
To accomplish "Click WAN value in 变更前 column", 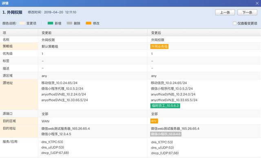I will pyautogui.click(x=45, y=121).
